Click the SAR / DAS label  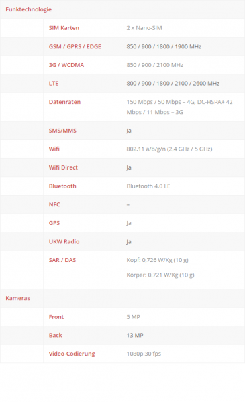click(62, 260)
